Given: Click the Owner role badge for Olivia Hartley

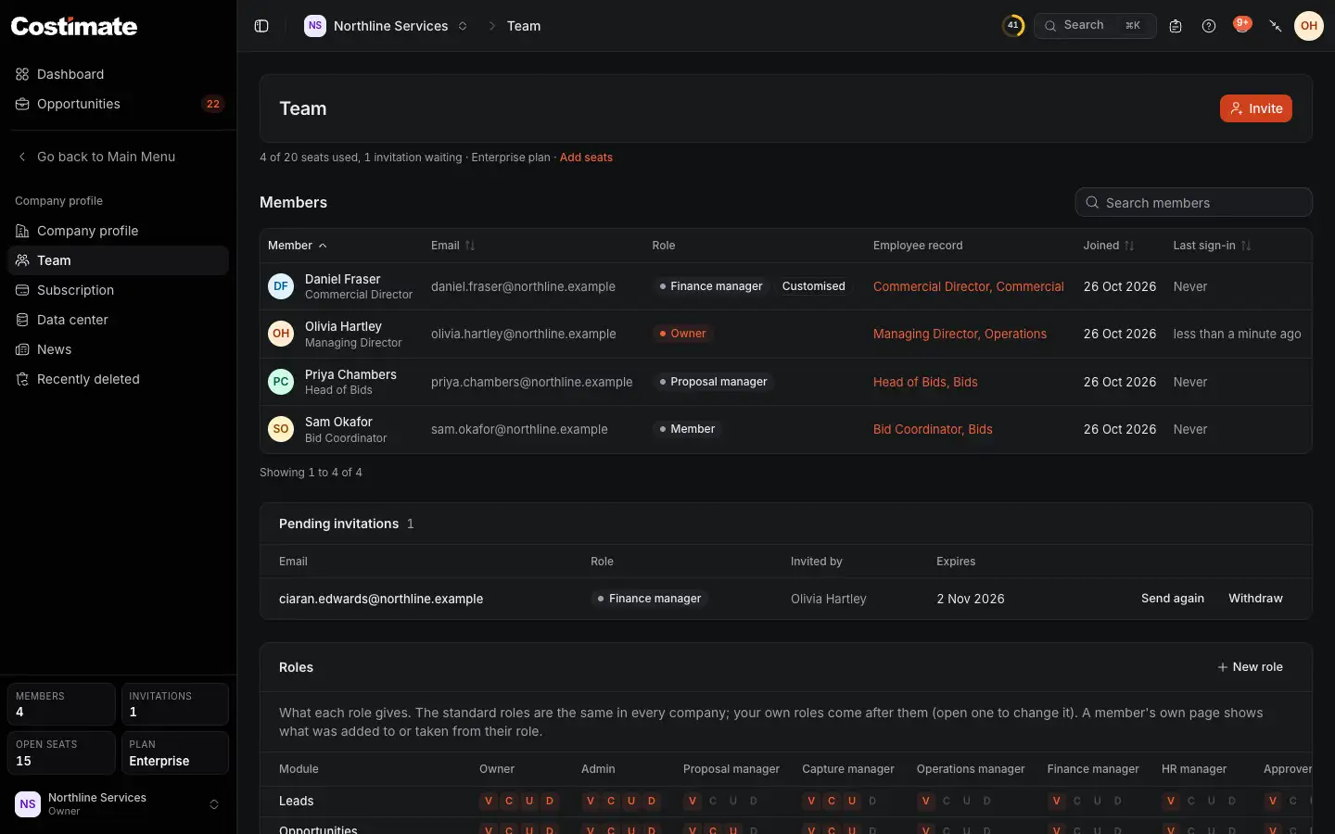Looking at the screenshot, I should [x=682, y=334].
